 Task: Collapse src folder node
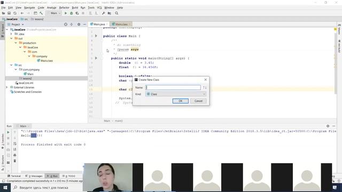point(11,65)
